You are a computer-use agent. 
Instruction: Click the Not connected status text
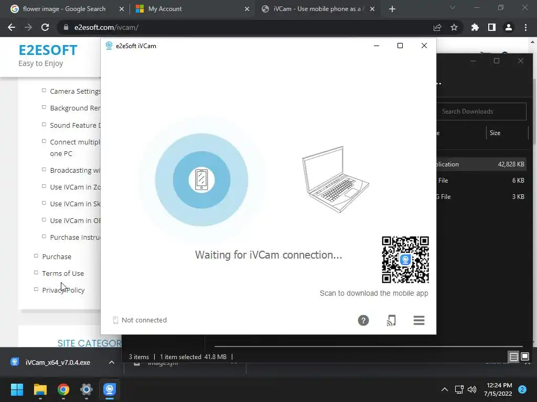coord(144,320)
